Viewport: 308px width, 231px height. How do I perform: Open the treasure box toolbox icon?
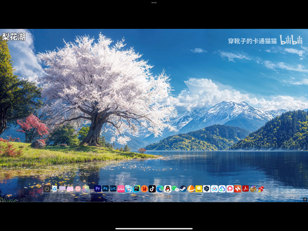(253, 188)
